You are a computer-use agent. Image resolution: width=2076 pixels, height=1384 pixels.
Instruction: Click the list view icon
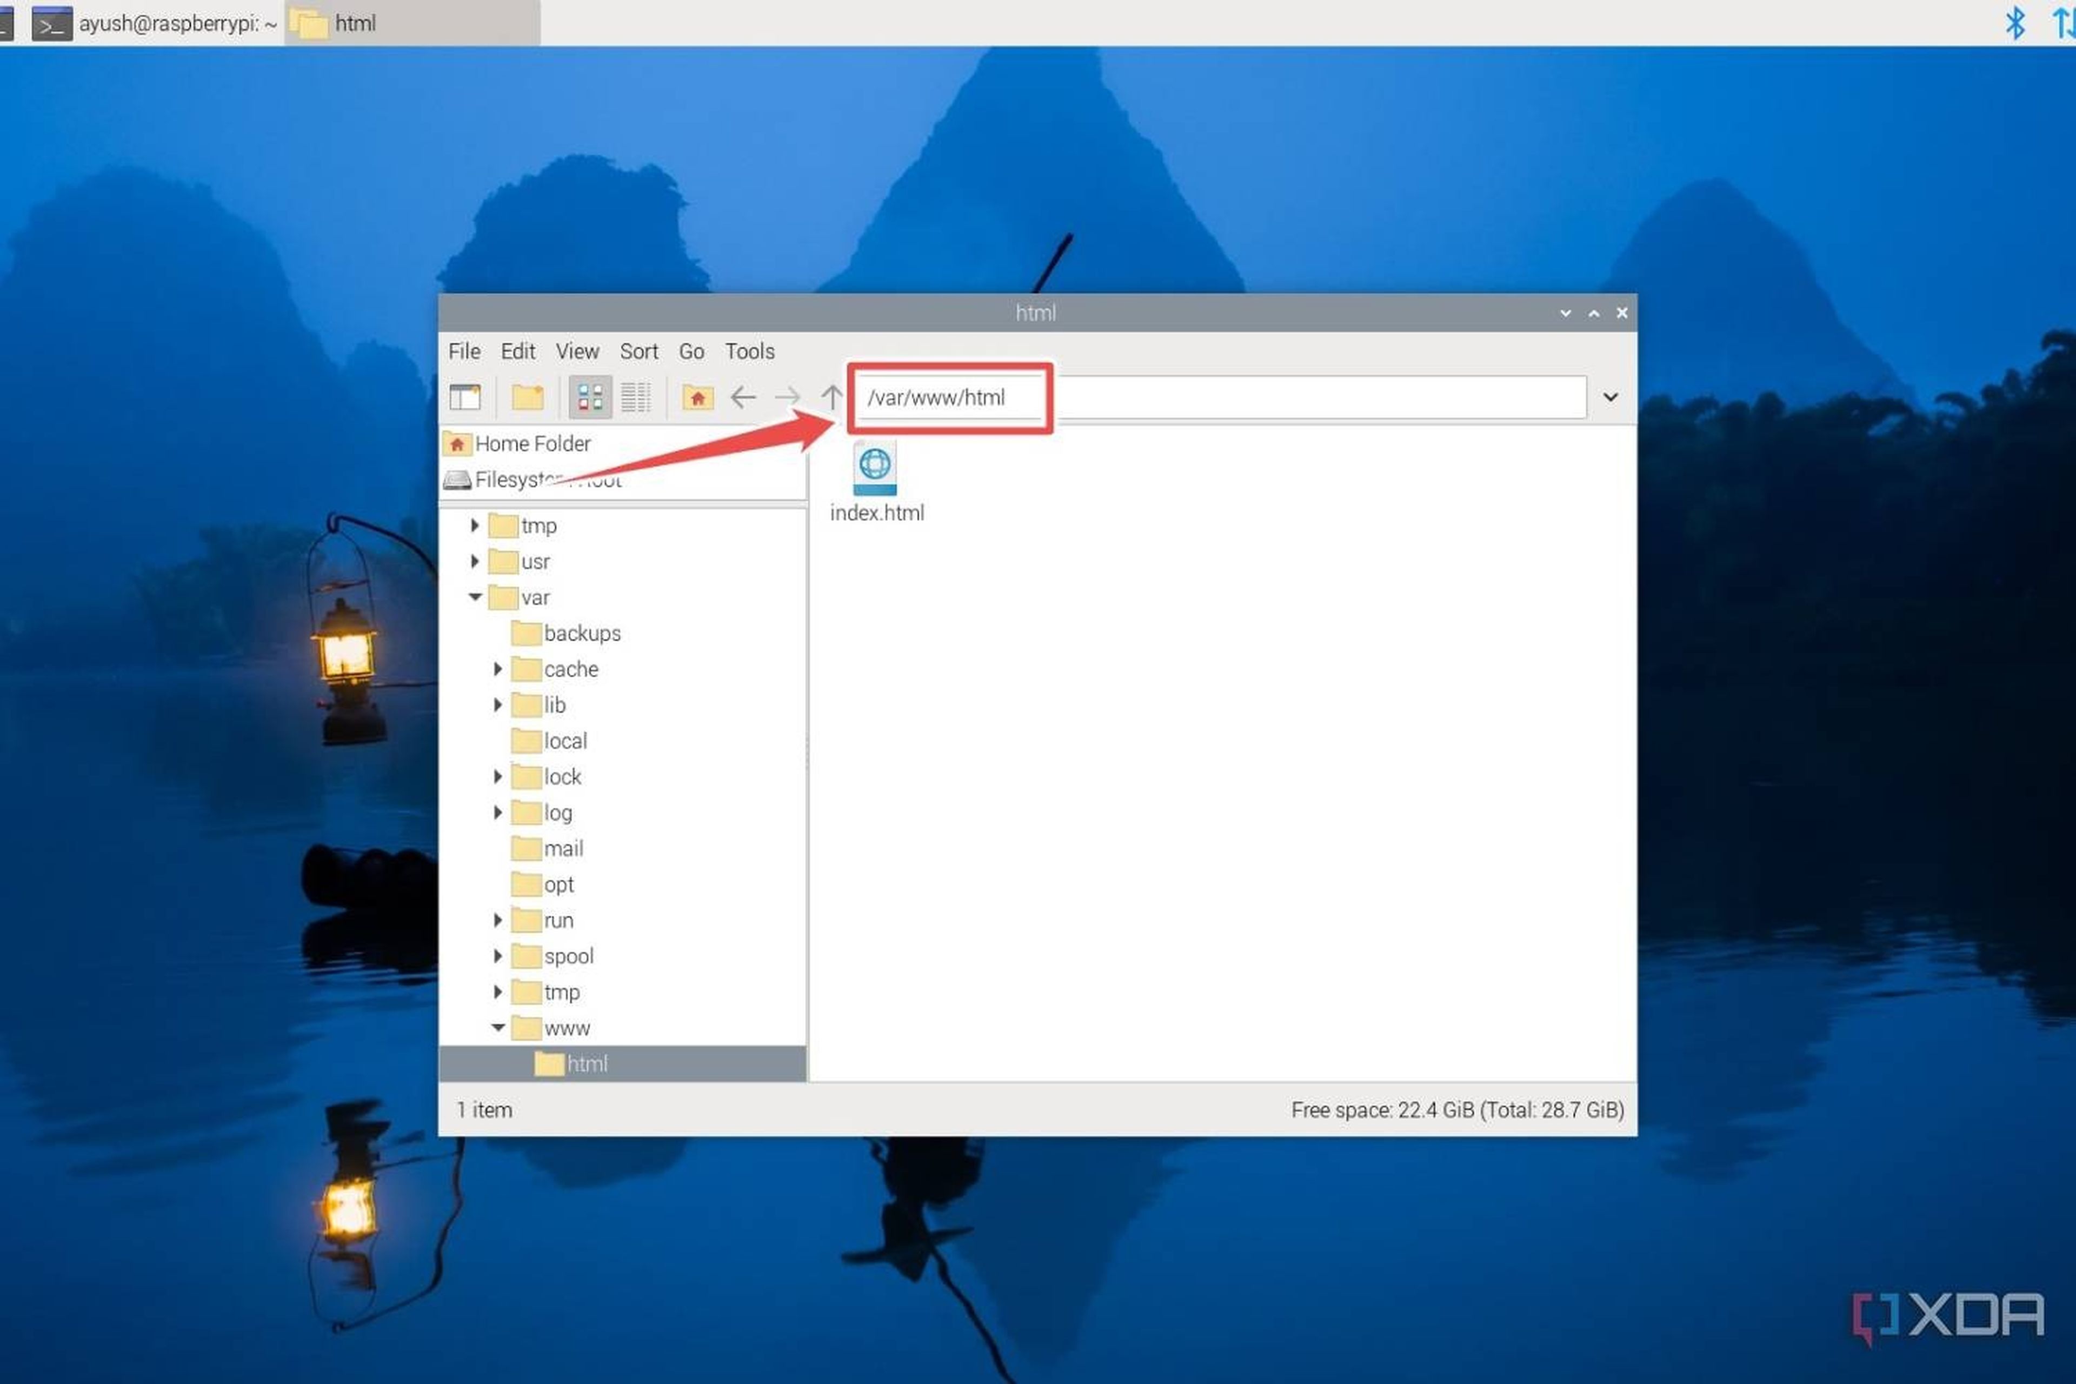(x=635, y=397)
